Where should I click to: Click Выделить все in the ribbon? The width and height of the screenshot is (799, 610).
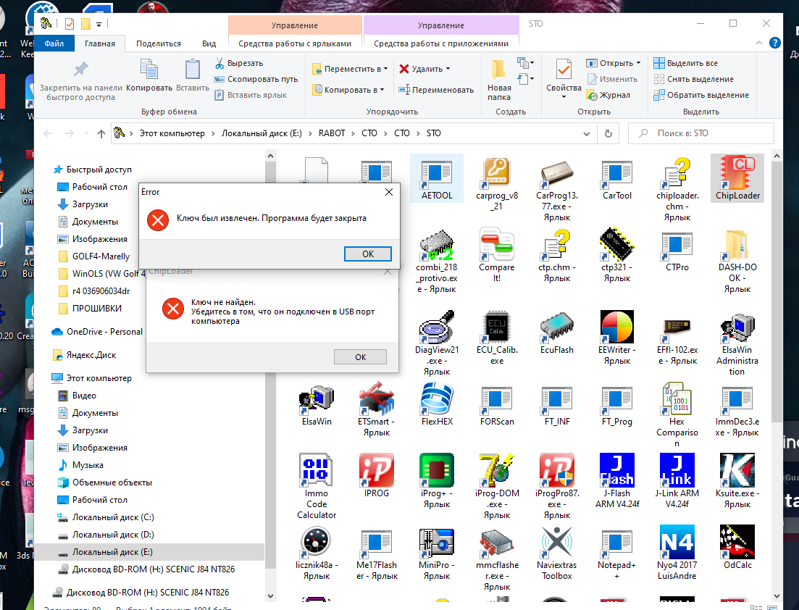692,63
